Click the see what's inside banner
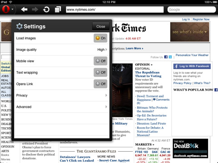Screen dimensions: 218x163 click(x=190, y=32)
